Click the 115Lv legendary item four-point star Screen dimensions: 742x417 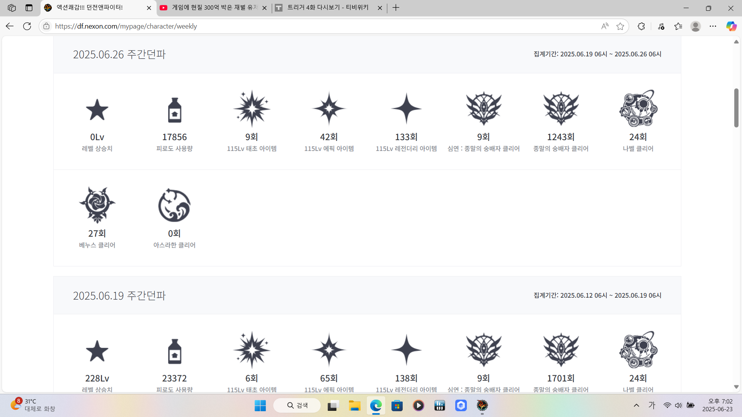(406, 108)
